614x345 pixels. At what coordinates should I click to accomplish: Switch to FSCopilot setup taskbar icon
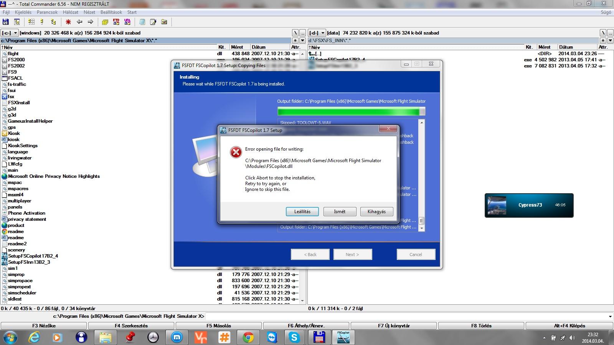click(x=343, y=337)
